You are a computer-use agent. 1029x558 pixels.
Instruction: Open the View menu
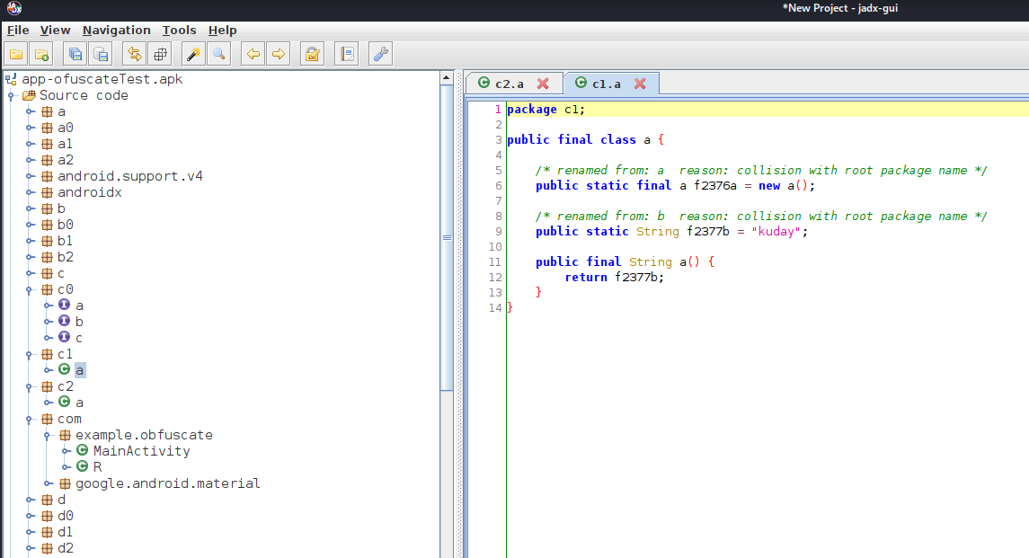tap(55, 31)
